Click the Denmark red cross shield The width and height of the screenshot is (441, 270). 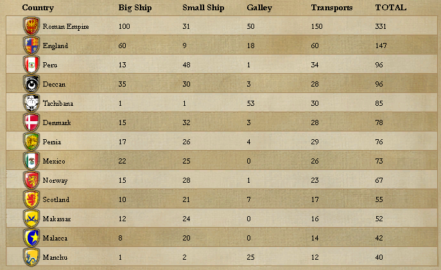31,122
